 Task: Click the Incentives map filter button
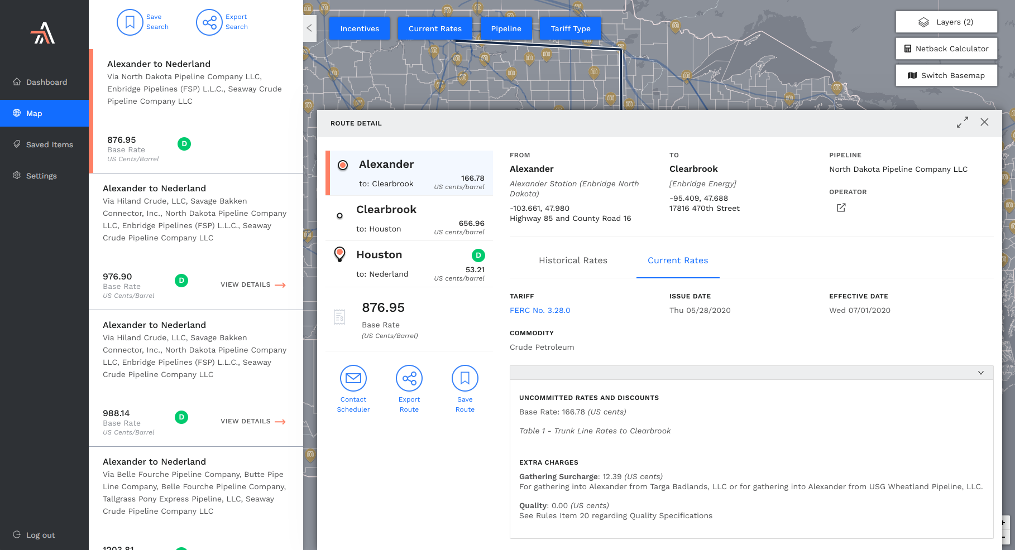[360, 28]
